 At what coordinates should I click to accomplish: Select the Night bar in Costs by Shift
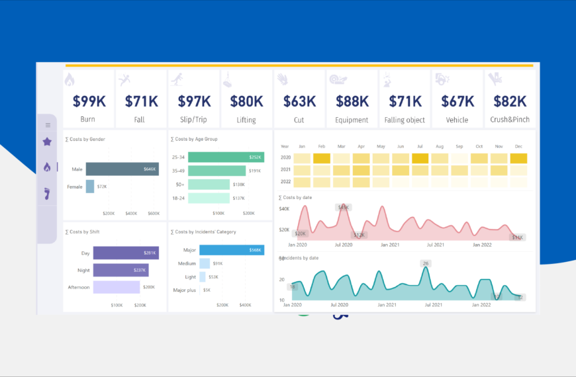point(120,270)
